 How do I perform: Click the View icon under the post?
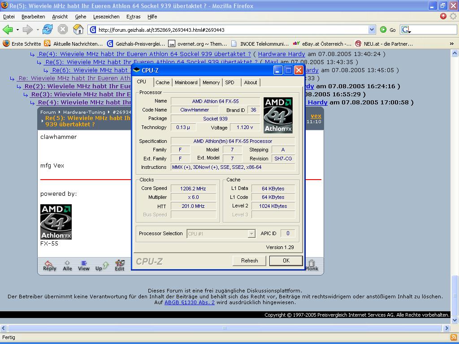pyautogui.click(x=84, y=266)
